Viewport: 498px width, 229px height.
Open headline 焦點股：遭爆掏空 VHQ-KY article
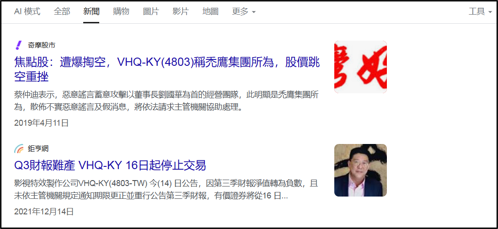(x=167, y=69)
